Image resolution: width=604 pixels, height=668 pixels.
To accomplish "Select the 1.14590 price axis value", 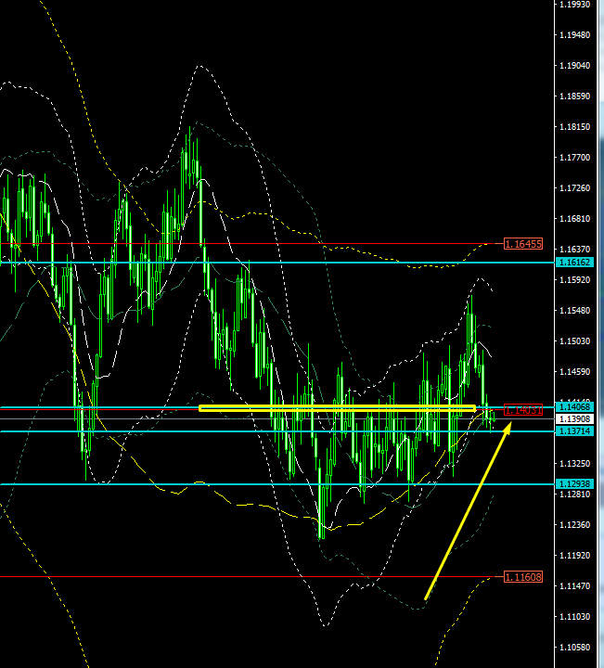I will pos(575,372).
